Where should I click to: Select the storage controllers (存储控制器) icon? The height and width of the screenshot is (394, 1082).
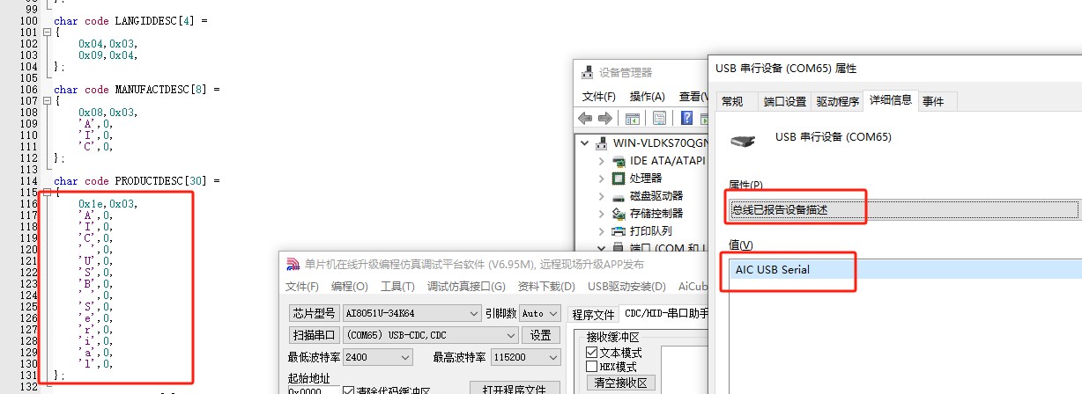pos(620,214)
